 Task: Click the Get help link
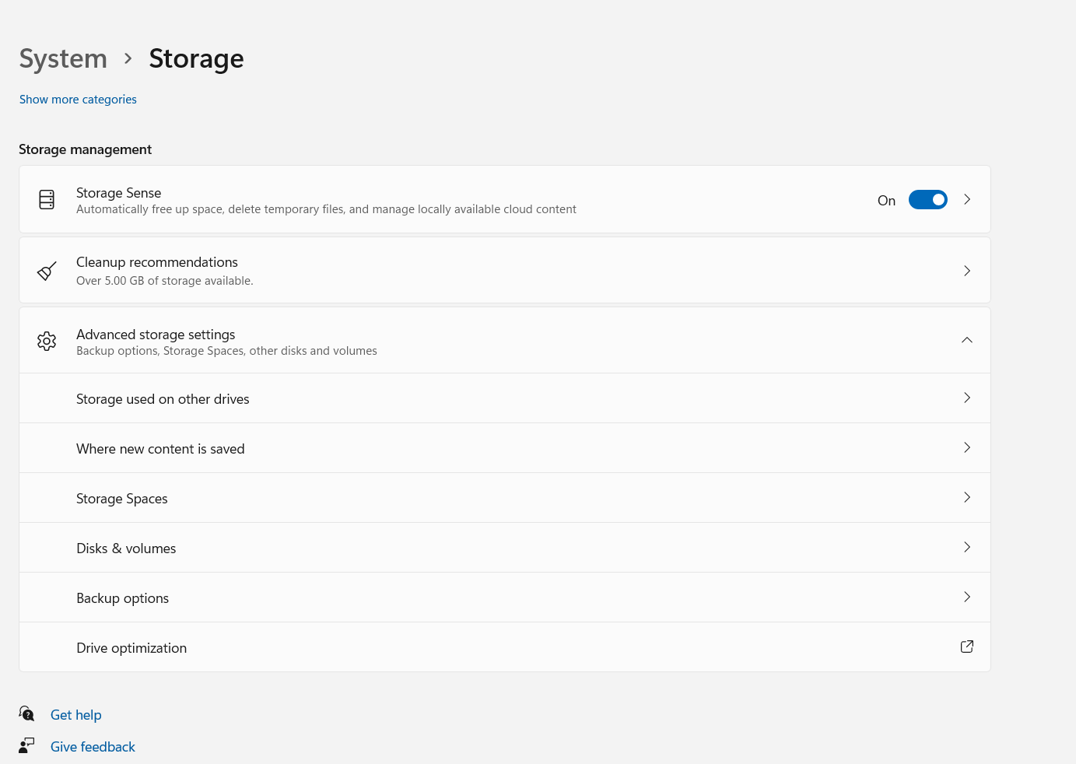(x=76, y=715)
